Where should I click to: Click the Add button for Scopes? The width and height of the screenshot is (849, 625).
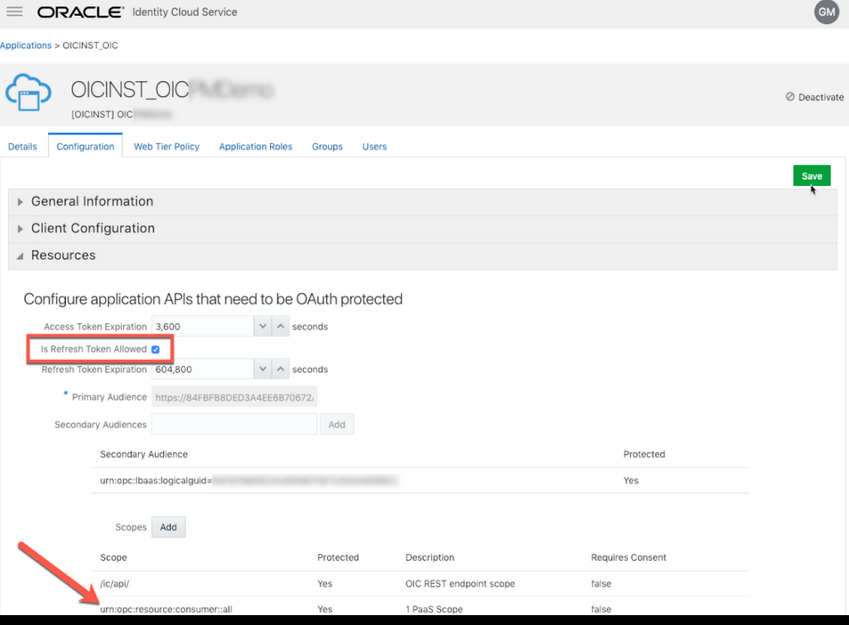pyautogui.click(x=168, y=527)
